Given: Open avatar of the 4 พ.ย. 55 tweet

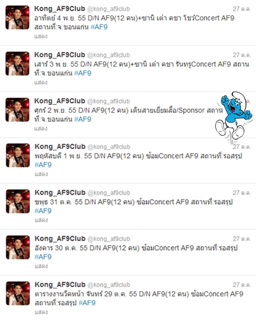Looking at the screenshot, I should tap(17, 17).
